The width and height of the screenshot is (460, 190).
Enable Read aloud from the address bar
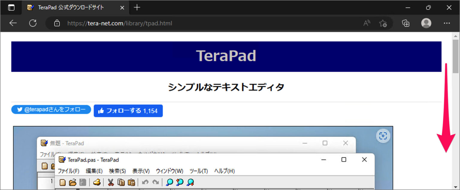click(x=367, y=23)
